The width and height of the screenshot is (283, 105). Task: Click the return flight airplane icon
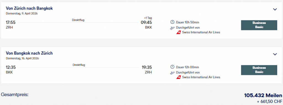[172, 73]
